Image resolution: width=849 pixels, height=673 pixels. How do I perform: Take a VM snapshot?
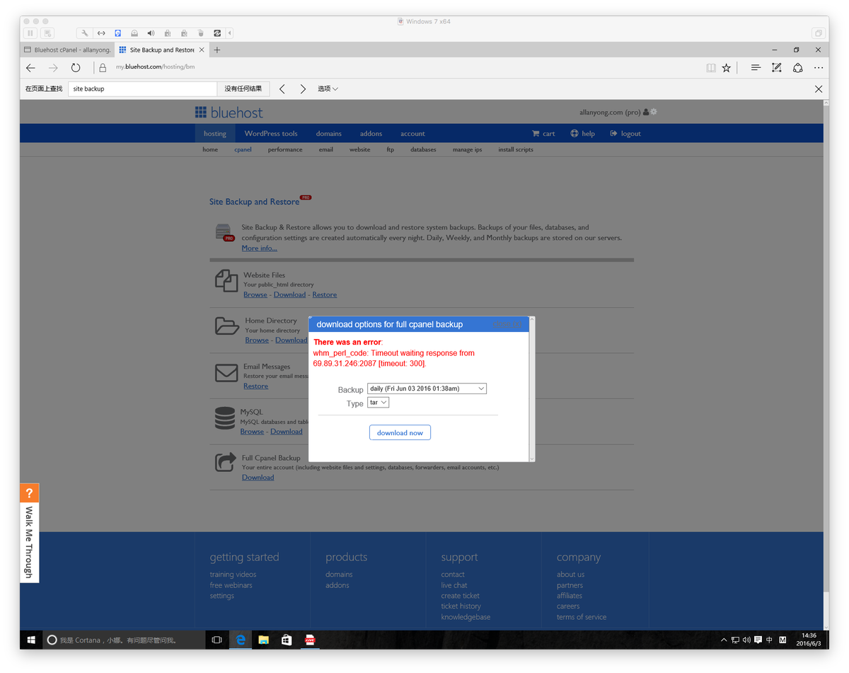click(x=47, y=33)
